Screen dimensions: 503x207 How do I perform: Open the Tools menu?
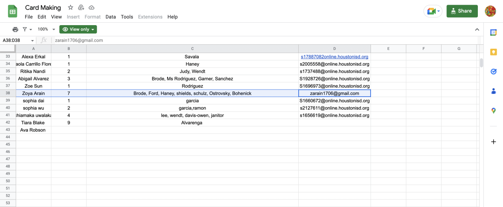click(127, 17)
